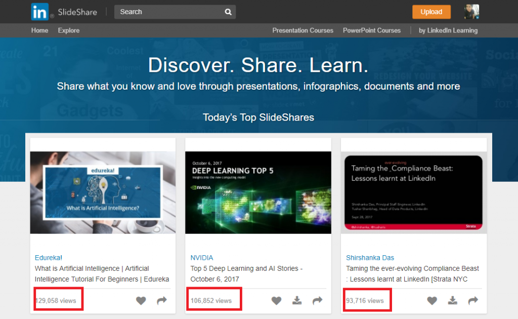Click the SlideShare brand name
Viewport: 518px width, 319px height.
tap(77, 12)
